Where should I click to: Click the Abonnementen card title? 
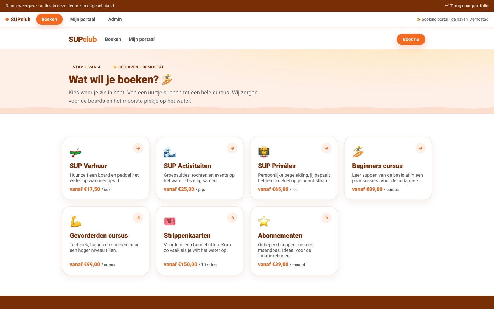tap(280, 236)
